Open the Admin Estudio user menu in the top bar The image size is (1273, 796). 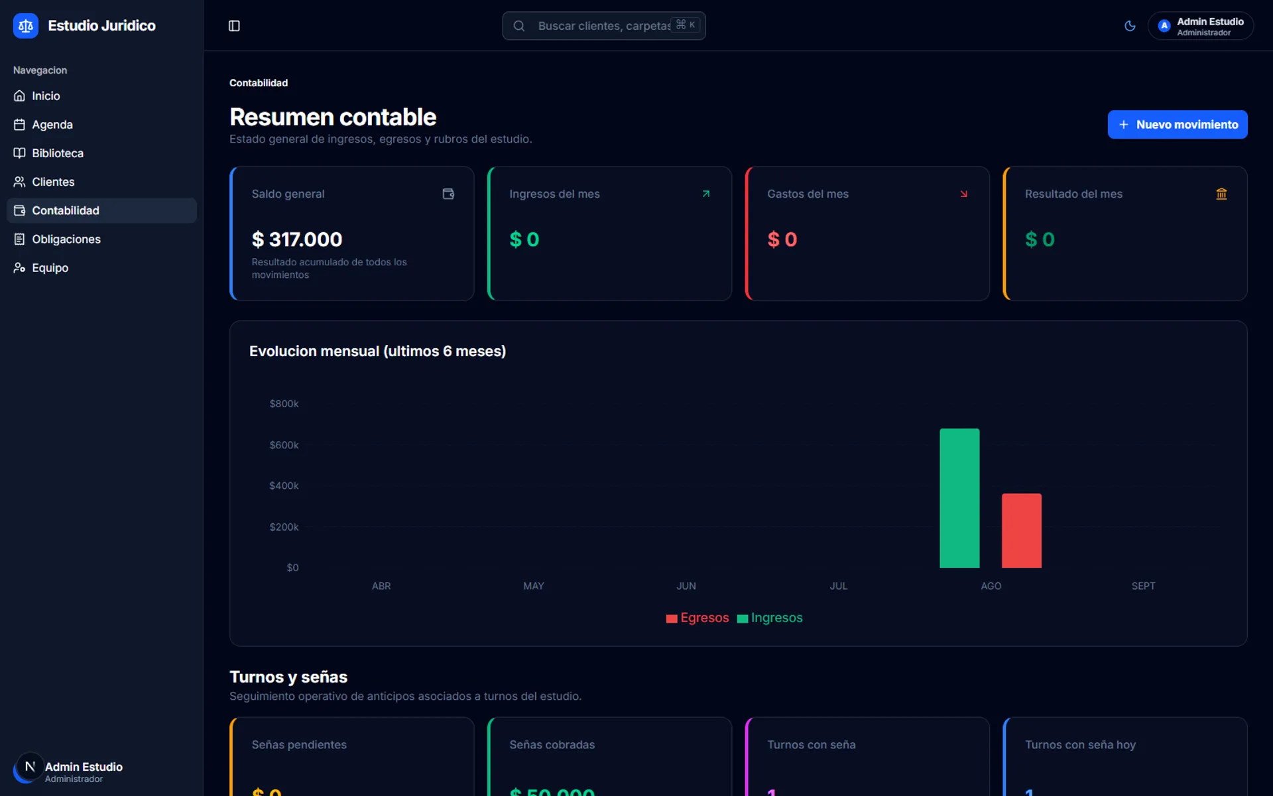coord(1200,26)
